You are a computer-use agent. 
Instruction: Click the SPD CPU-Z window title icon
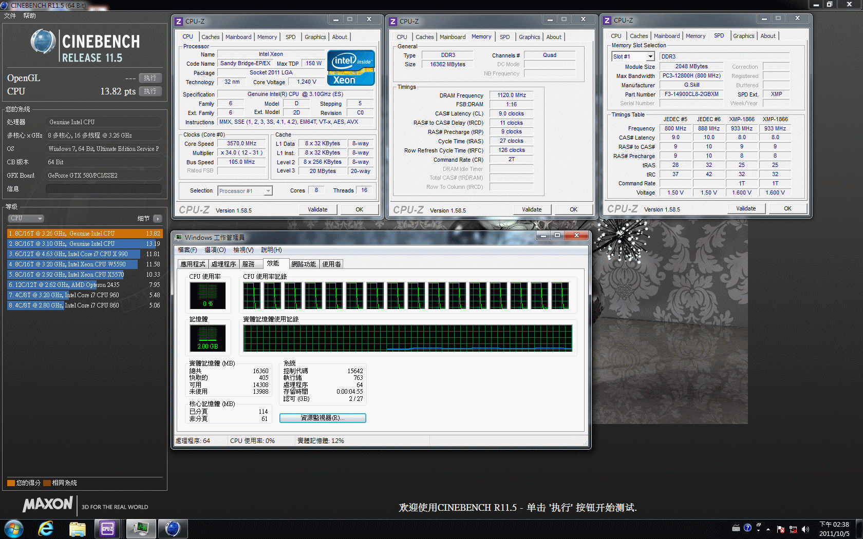tap(607, 21)
